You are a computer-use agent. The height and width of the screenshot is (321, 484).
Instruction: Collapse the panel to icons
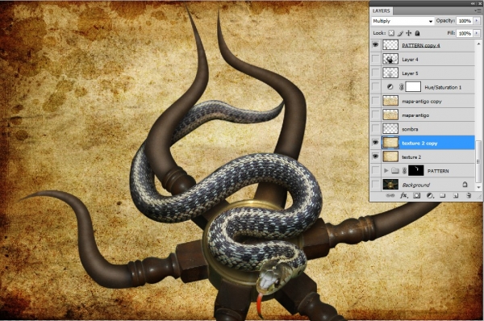(x=473, y=3)
